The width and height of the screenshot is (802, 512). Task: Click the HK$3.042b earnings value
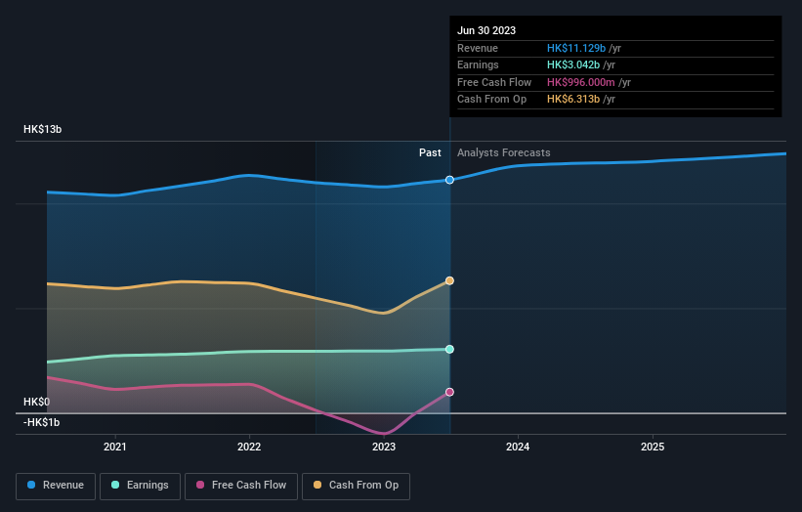pyautogui.click(x=573, y=64)
